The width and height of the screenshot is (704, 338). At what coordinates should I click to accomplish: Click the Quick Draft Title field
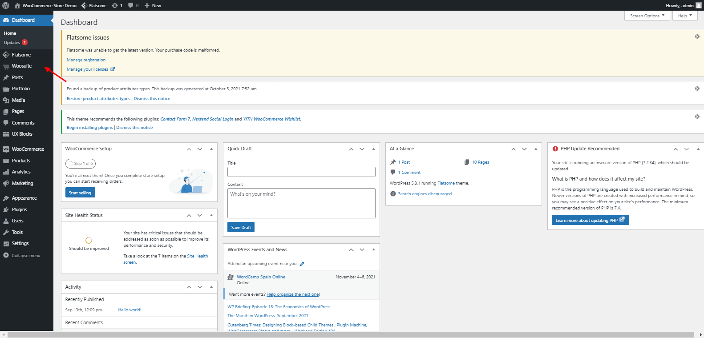[301, 172]
